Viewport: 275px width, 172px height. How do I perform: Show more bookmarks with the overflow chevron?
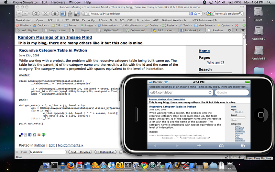243,20
